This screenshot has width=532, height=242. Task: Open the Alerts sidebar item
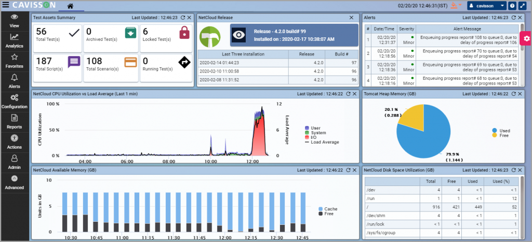click(14, 81)
